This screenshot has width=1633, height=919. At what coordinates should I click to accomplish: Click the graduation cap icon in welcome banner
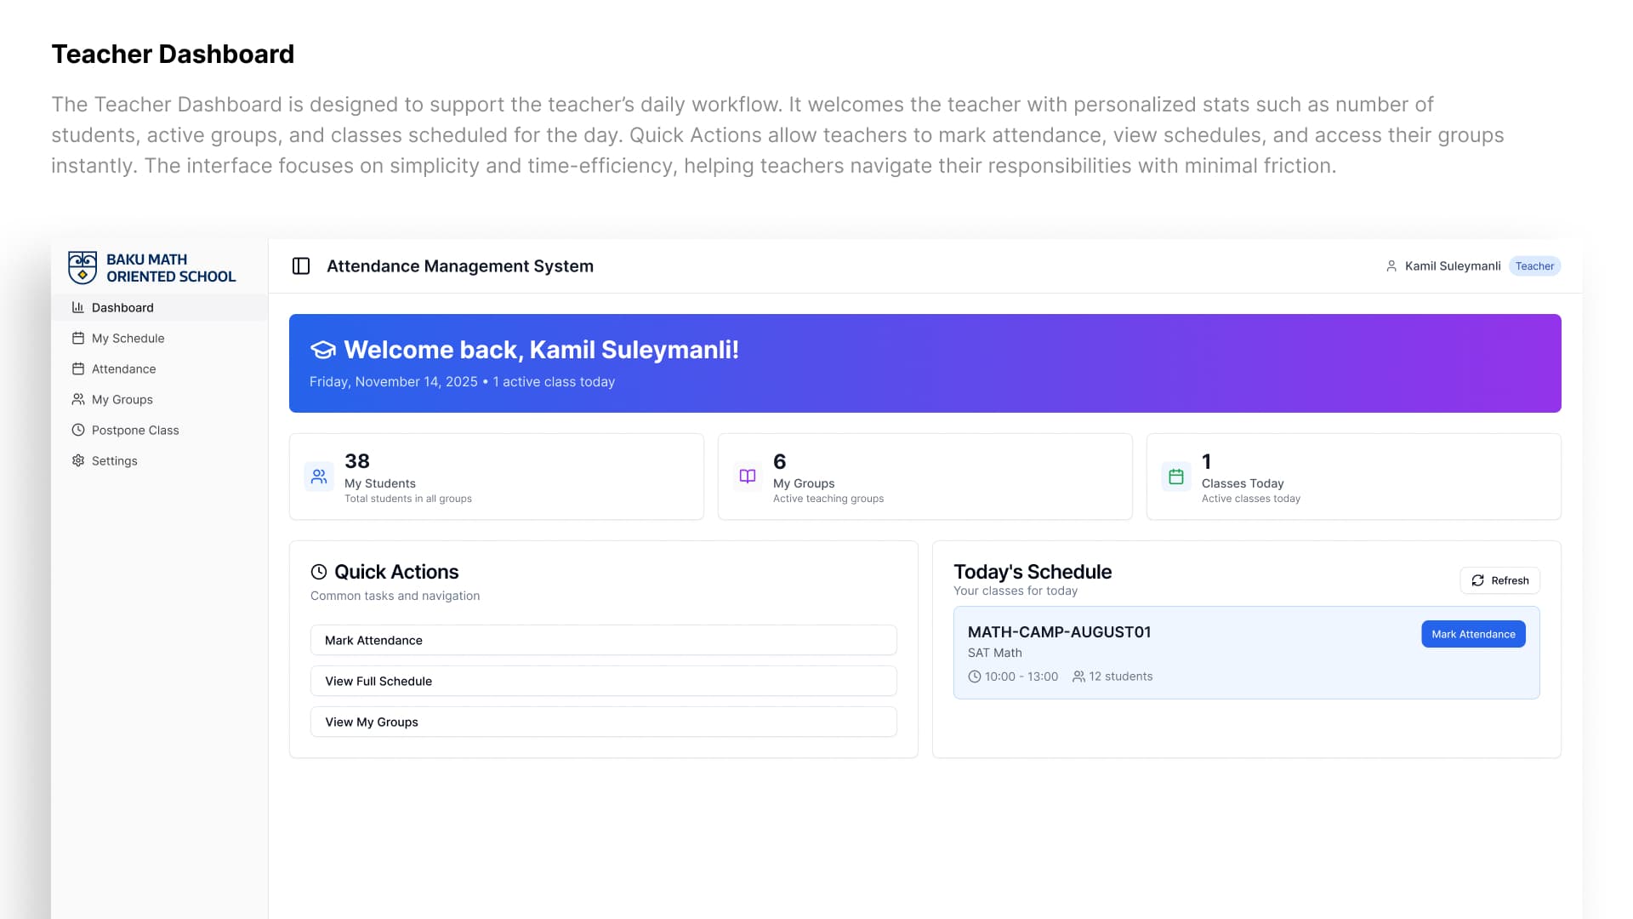tap(323, 350)
